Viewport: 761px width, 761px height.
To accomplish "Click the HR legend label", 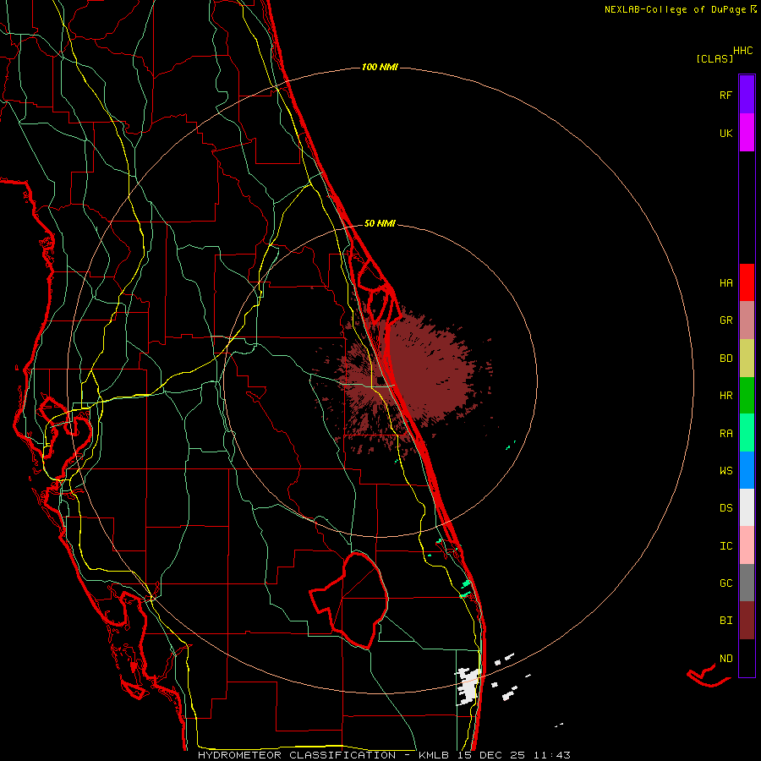I will click(x=725, y=396).
